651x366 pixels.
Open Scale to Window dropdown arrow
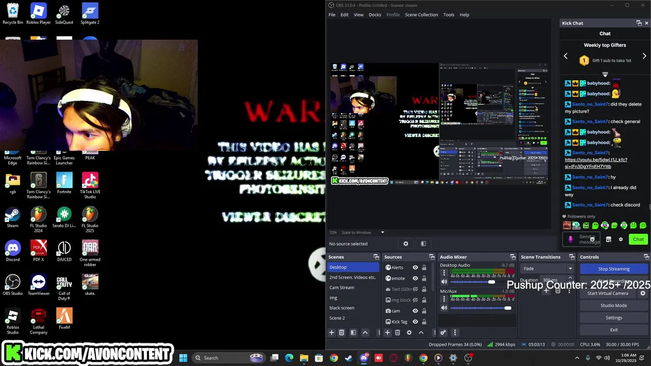point(382,232)
